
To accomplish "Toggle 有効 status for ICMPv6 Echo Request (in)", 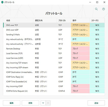I will coord(97,91).
